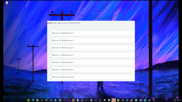Open Lecture 34 Slide View photo

[x=93, y=77]
